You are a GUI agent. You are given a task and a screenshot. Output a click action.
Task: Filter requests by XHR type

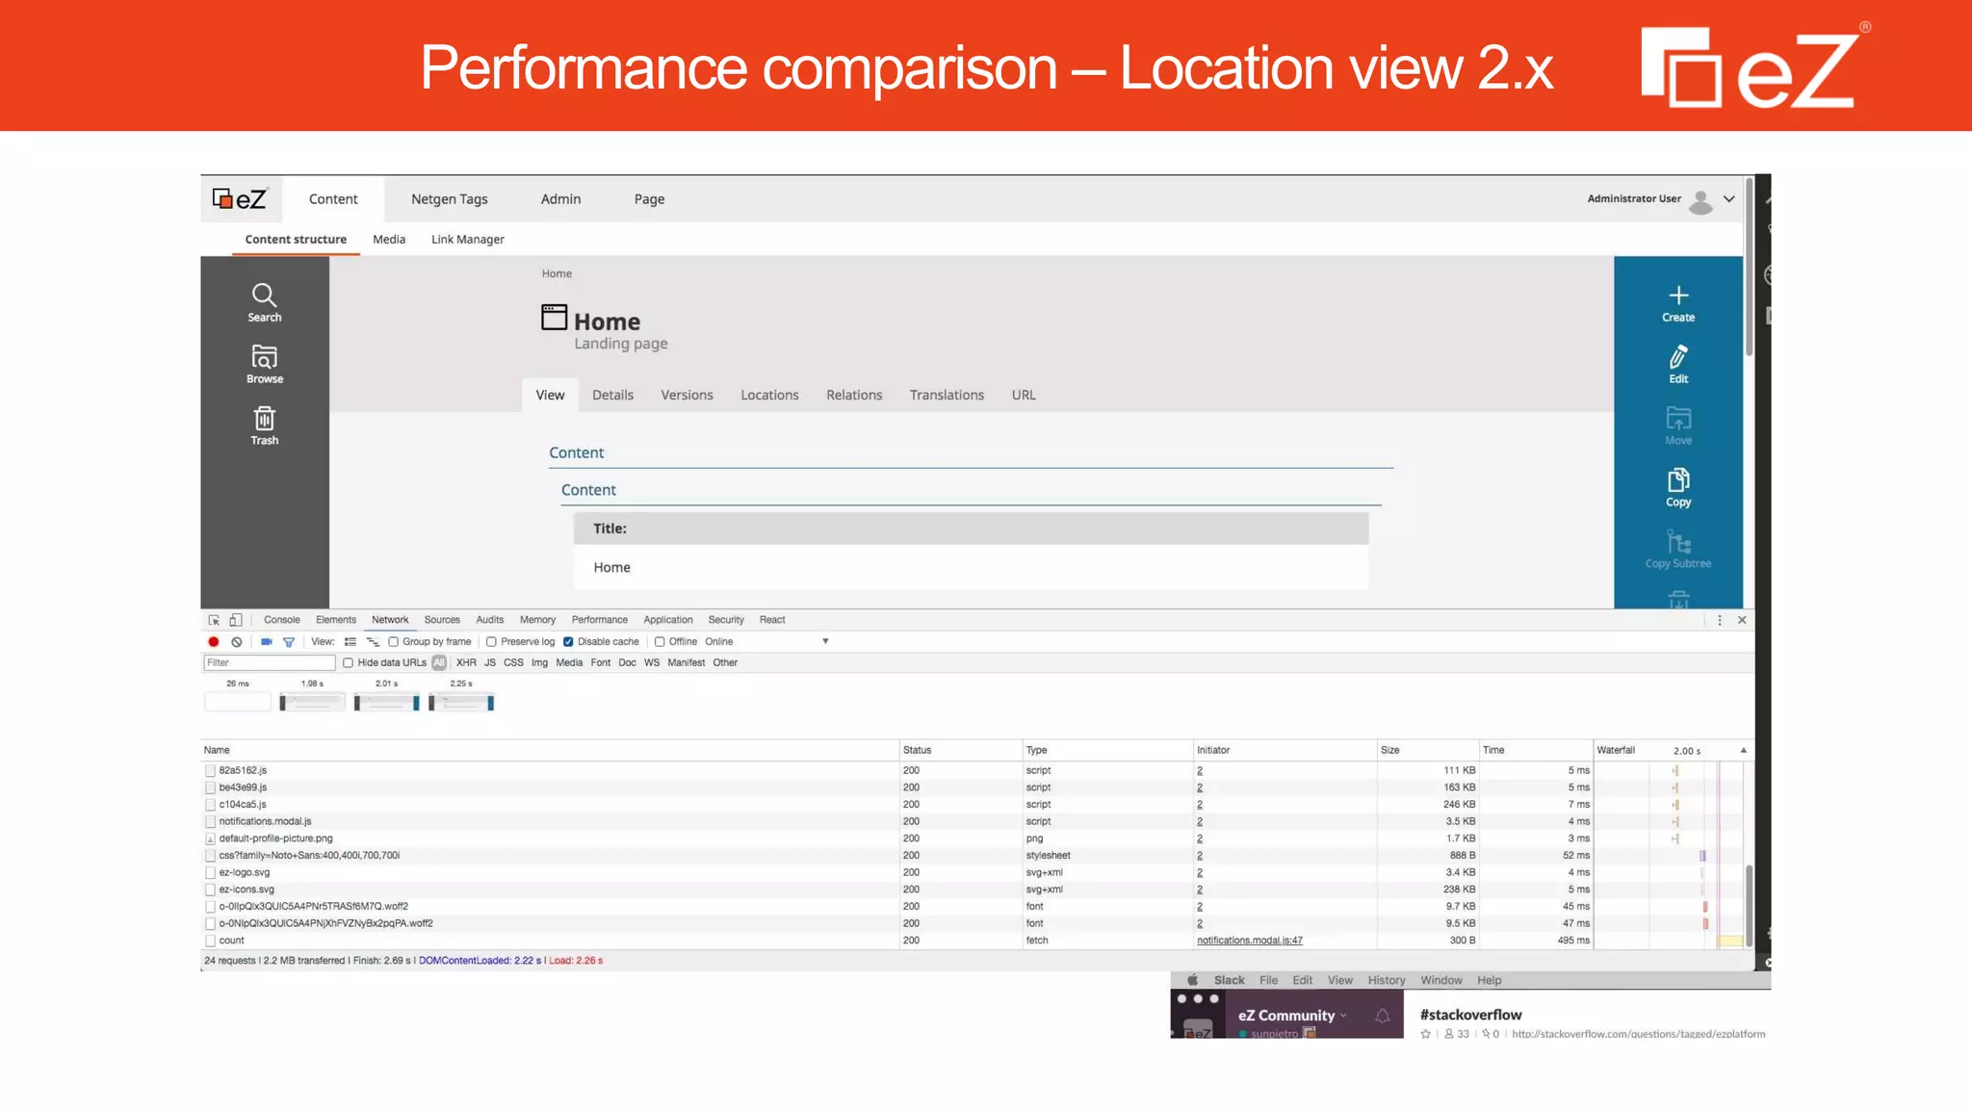click(x=466, y=663)
